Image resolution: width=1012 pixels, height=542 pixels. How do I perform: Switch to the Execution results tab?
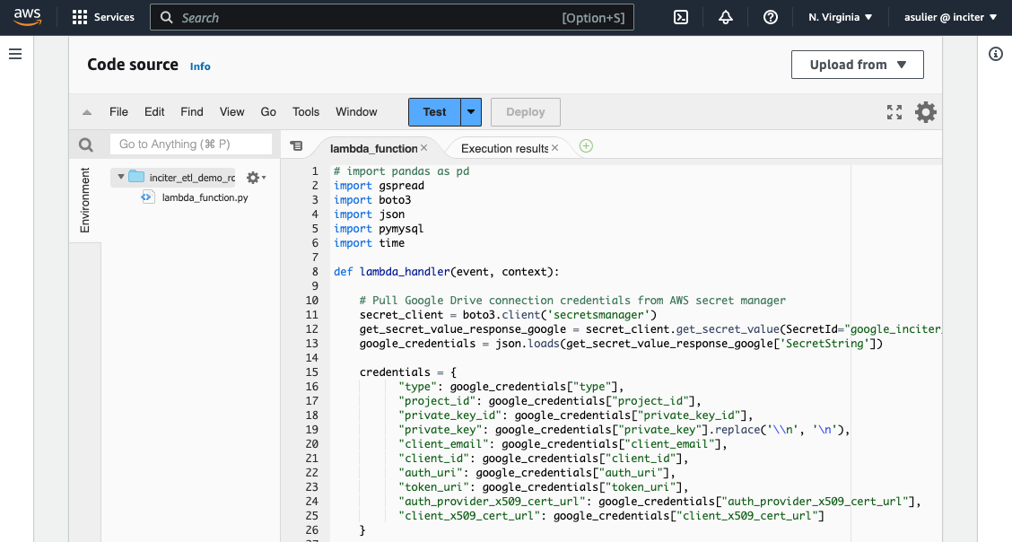pyautogui.click(x=503, y=148)
